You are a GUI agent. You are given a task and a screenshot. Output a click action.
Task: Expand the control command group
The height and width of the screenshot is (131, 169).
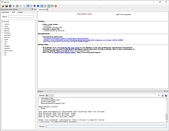click(3, 24)
